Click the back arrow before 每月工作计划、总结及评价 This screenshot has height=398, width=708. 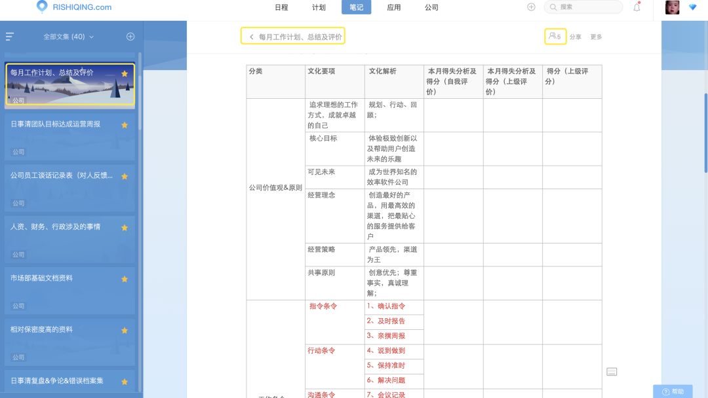[250, 37]
